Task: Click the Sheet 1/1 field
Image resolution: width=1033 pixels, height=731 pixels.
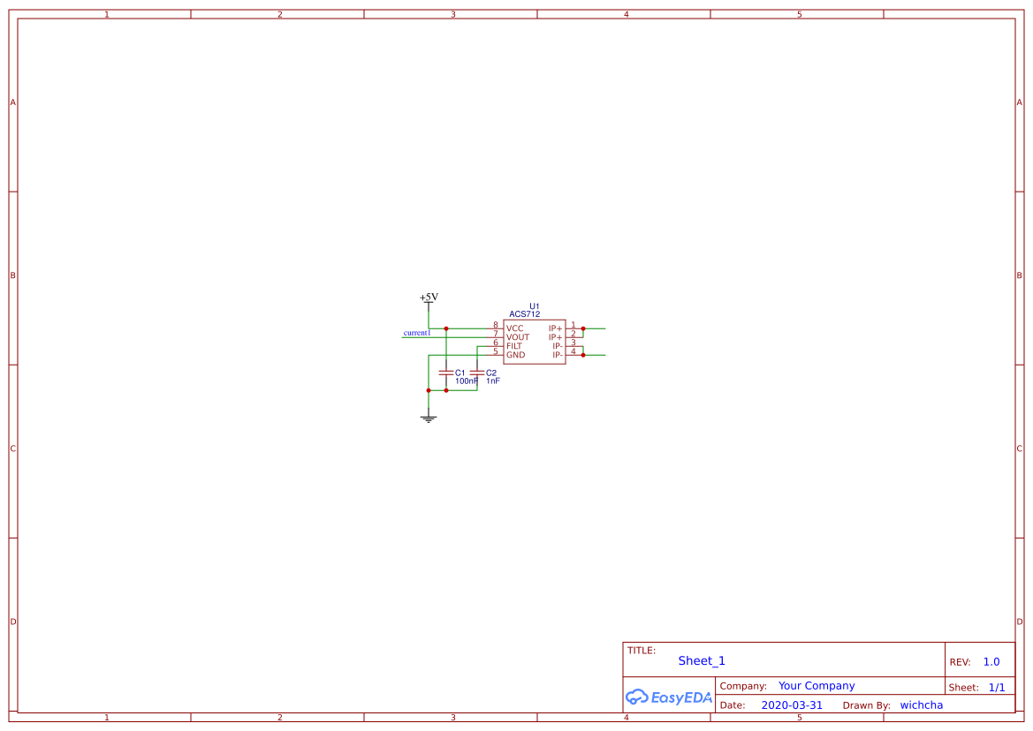Action: pos(998,686)
